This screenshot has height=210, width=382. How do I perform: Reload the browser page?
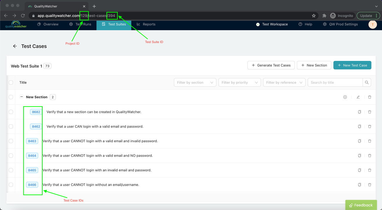(23, 16)
